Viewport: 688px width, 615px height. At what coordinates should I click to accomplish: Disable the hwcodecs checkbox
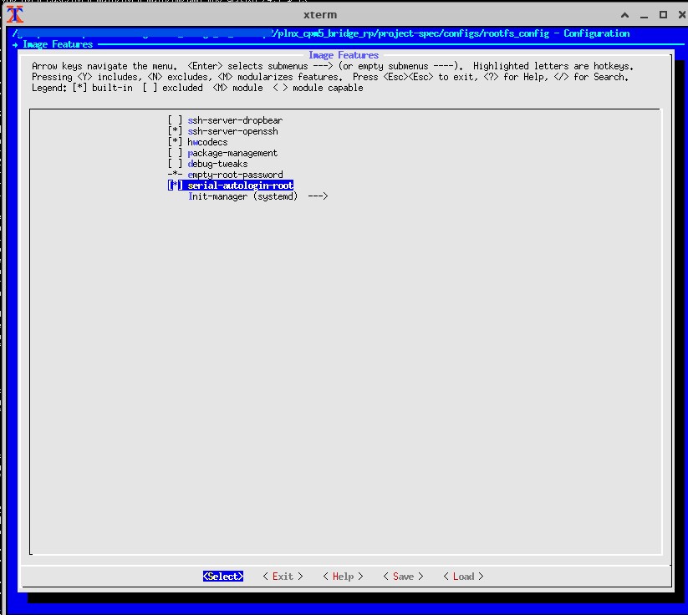coord(175,143)
